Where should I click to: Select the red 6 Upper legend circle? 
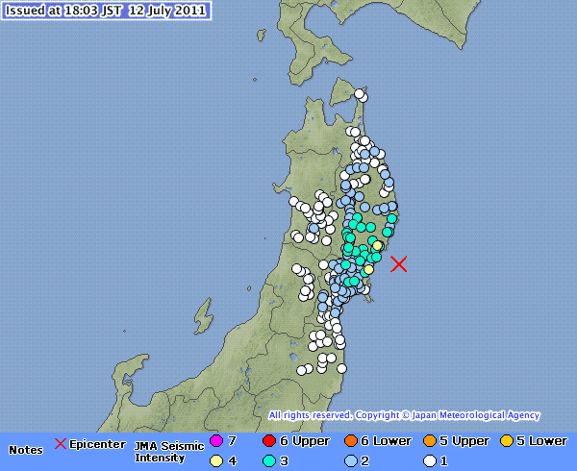click(x=268, y=441)
